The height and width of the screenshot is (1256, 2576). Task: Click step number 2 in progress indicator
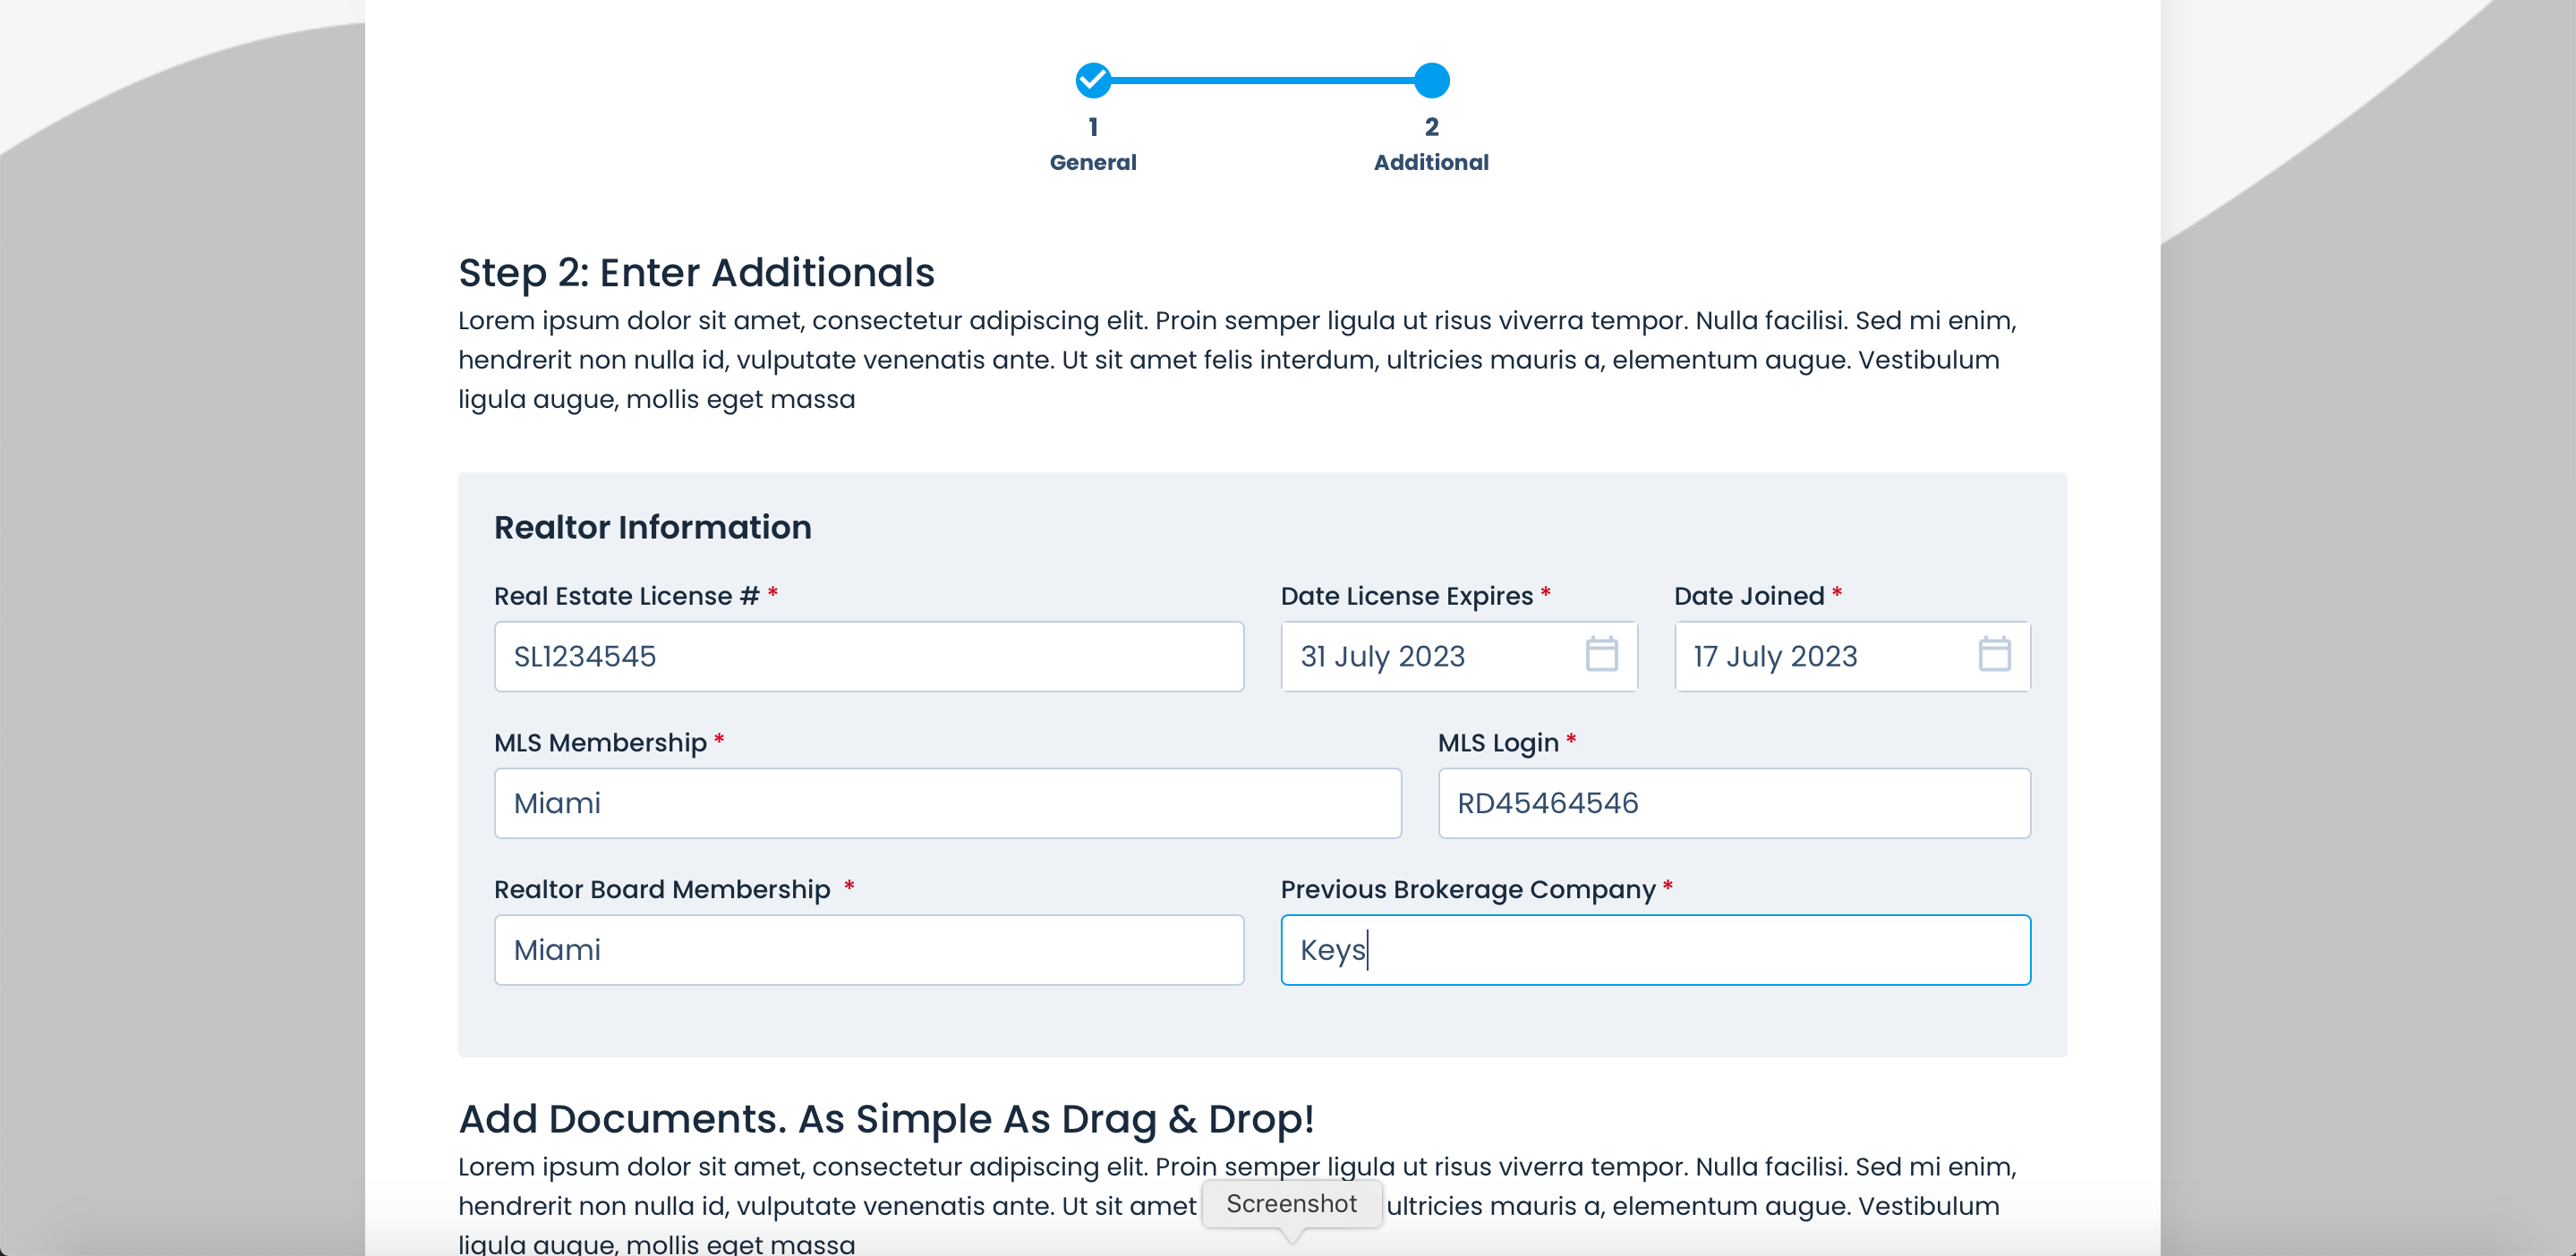click(1431, 127)
